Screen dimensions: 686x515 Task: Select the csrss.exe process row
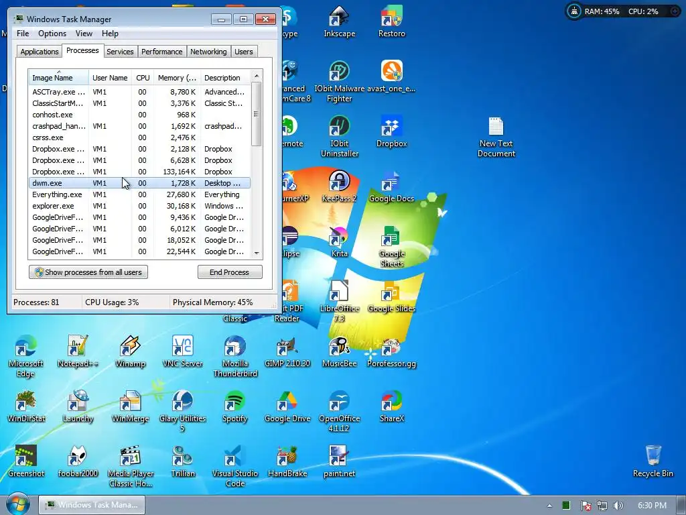coord(139,137)
